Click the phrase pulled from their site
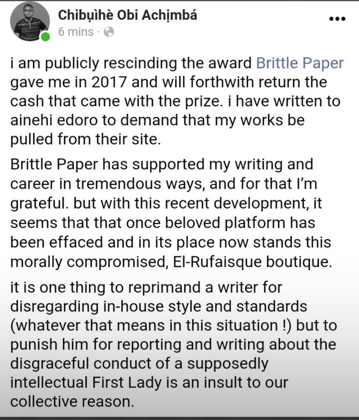 [x=86, y=139]
